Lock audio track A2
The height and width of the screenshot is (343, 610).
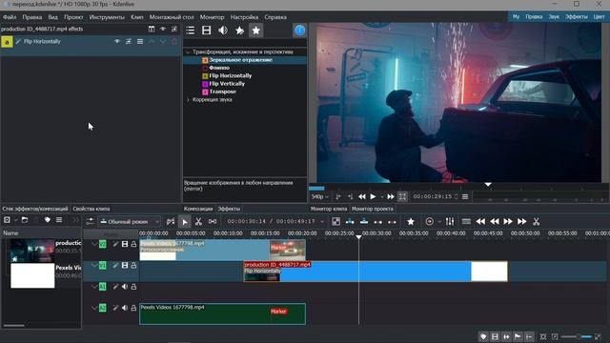pos(133,308)
